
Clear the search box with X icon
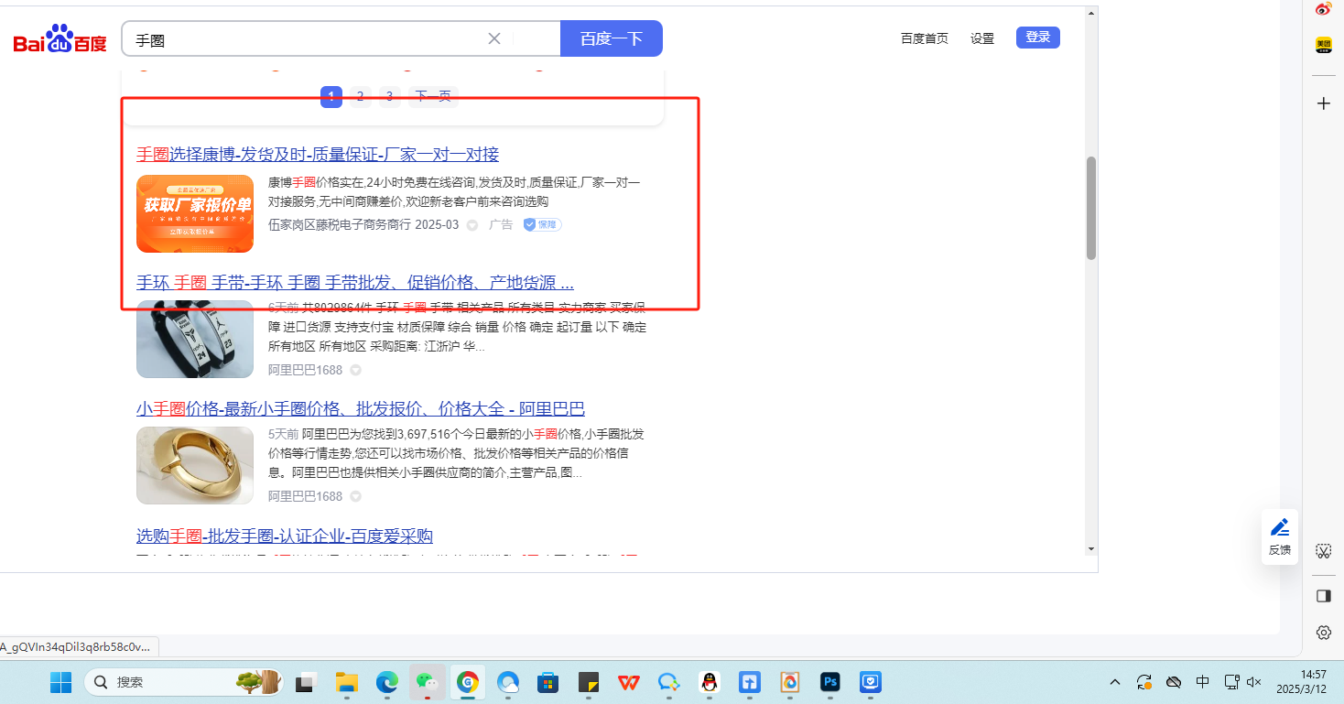(x=494, y=38)
